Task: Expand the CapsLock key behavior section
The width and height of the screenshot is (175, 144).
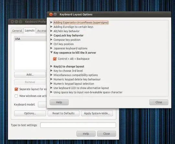Action: pos(51,35)
